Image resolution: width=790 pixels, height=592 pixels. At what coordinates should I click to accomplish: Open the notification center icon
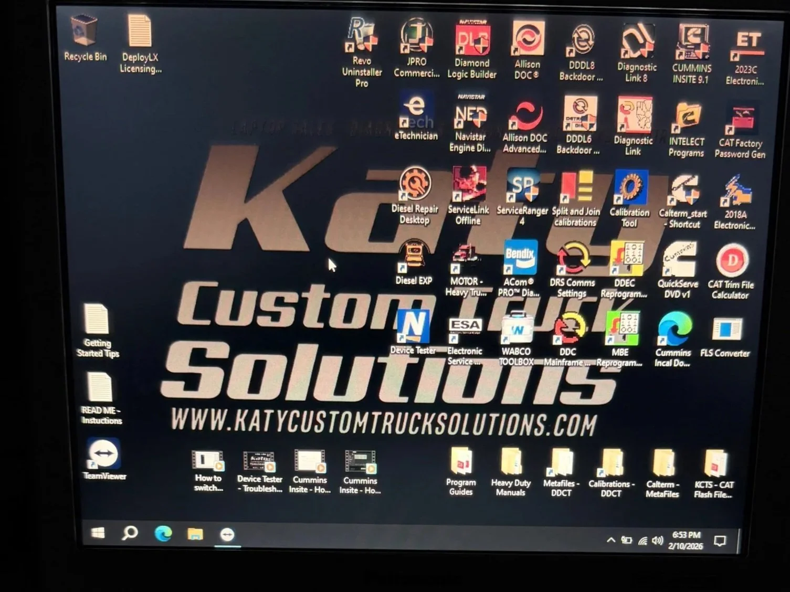pos(720,541)
